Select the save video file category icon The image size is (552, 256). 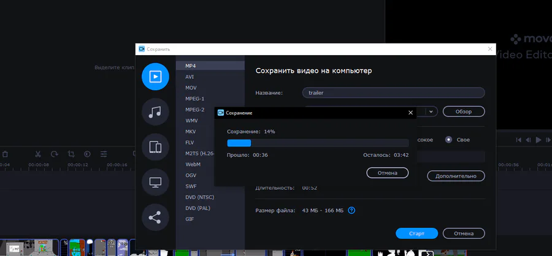[x=155, y=77]
